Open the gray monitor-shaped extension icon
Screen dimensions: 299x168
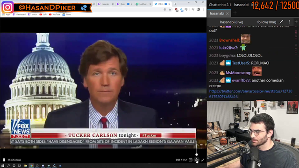[186, 9]
